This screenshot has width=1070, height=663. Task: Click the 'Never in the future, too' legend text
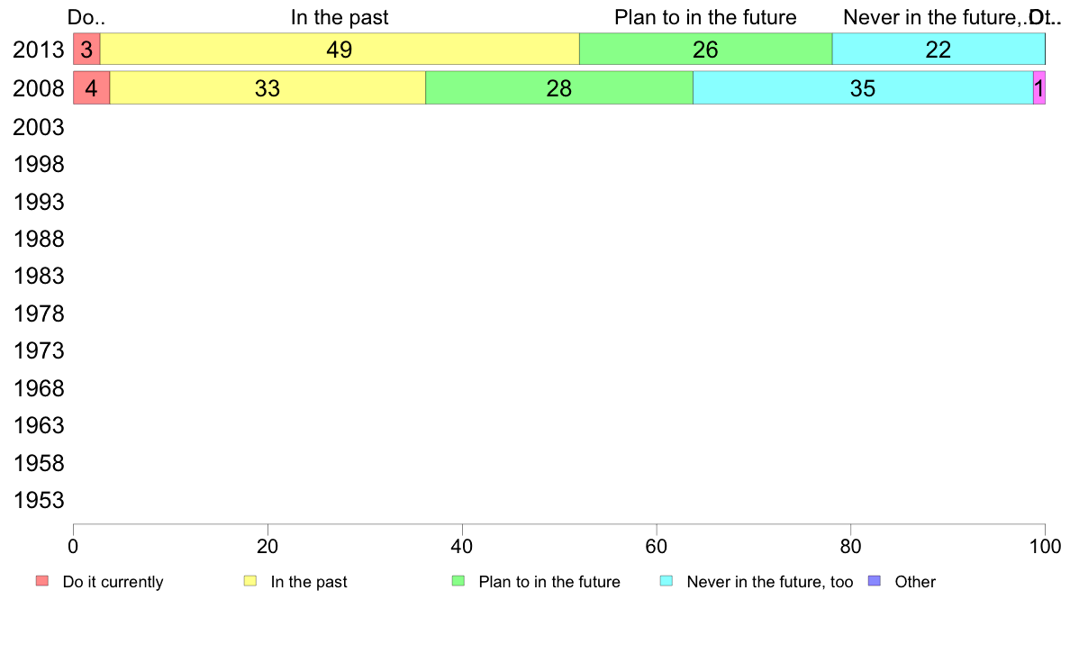point(770,582)
